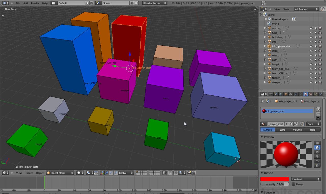Adjust the Intensity 0.800 slider

coord(275,184)
